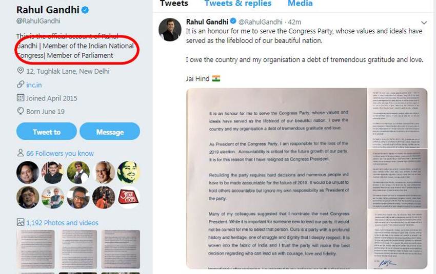Click the calendar icon beside Joined April 2015
Viewport: 436px width, 274px height.
(x=21, y=97)
